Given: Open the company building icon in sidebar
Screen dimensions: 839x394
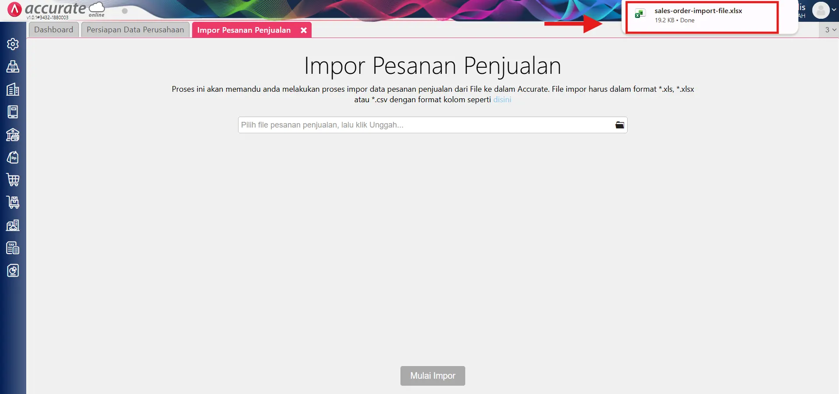Looking at the screenshot, I should coord(13,89).
